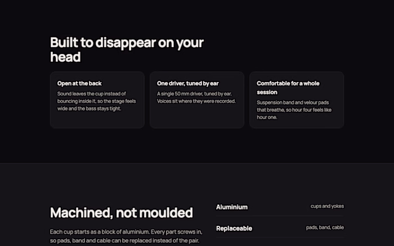Screen dimensions: 394x246
Task: Click the 'cups and yokes' spec value
Action: pyautogui.click(x=327, y=206)
